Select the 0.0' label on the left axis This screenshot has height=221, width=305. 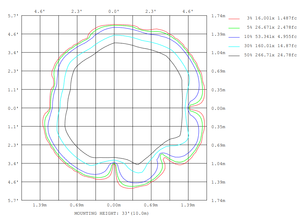coord(13,108)
